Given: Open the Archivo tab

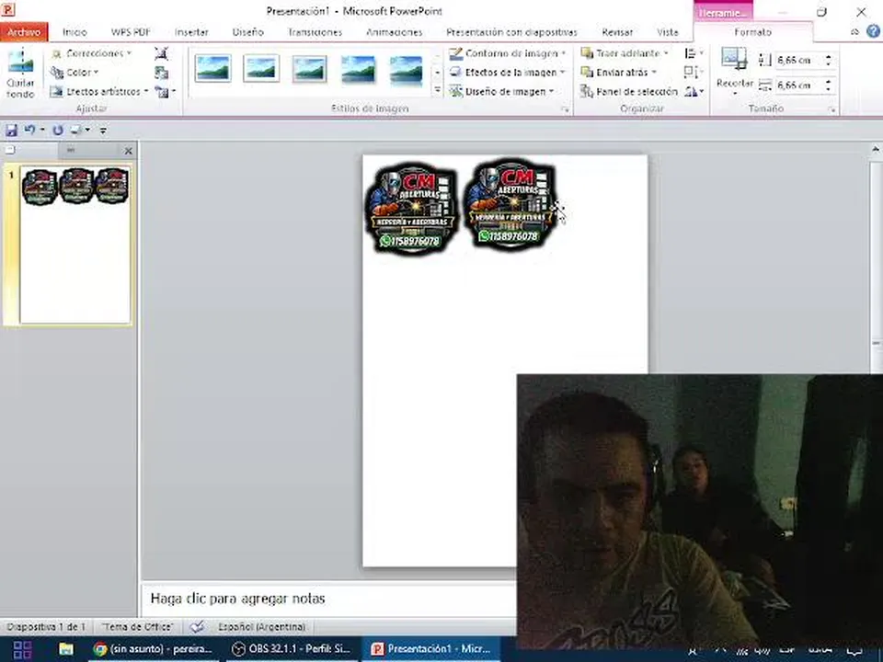Looking at the screenshot, I should 24,32.
